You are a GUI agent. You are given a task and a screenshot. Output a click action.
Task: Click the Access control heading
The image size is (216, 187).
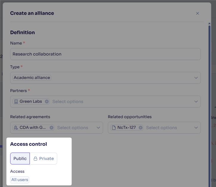click(x=29, y=144)
